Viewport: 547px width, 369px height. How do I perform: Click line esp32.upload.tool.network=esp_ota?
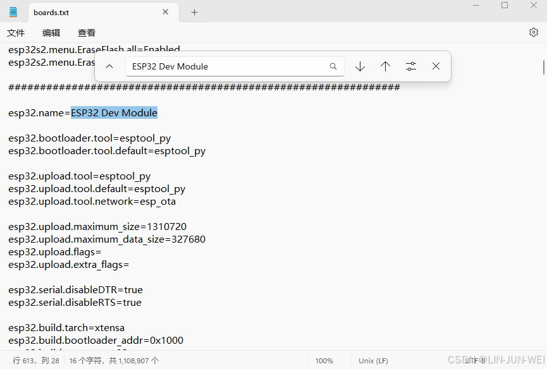coord(92,202)
